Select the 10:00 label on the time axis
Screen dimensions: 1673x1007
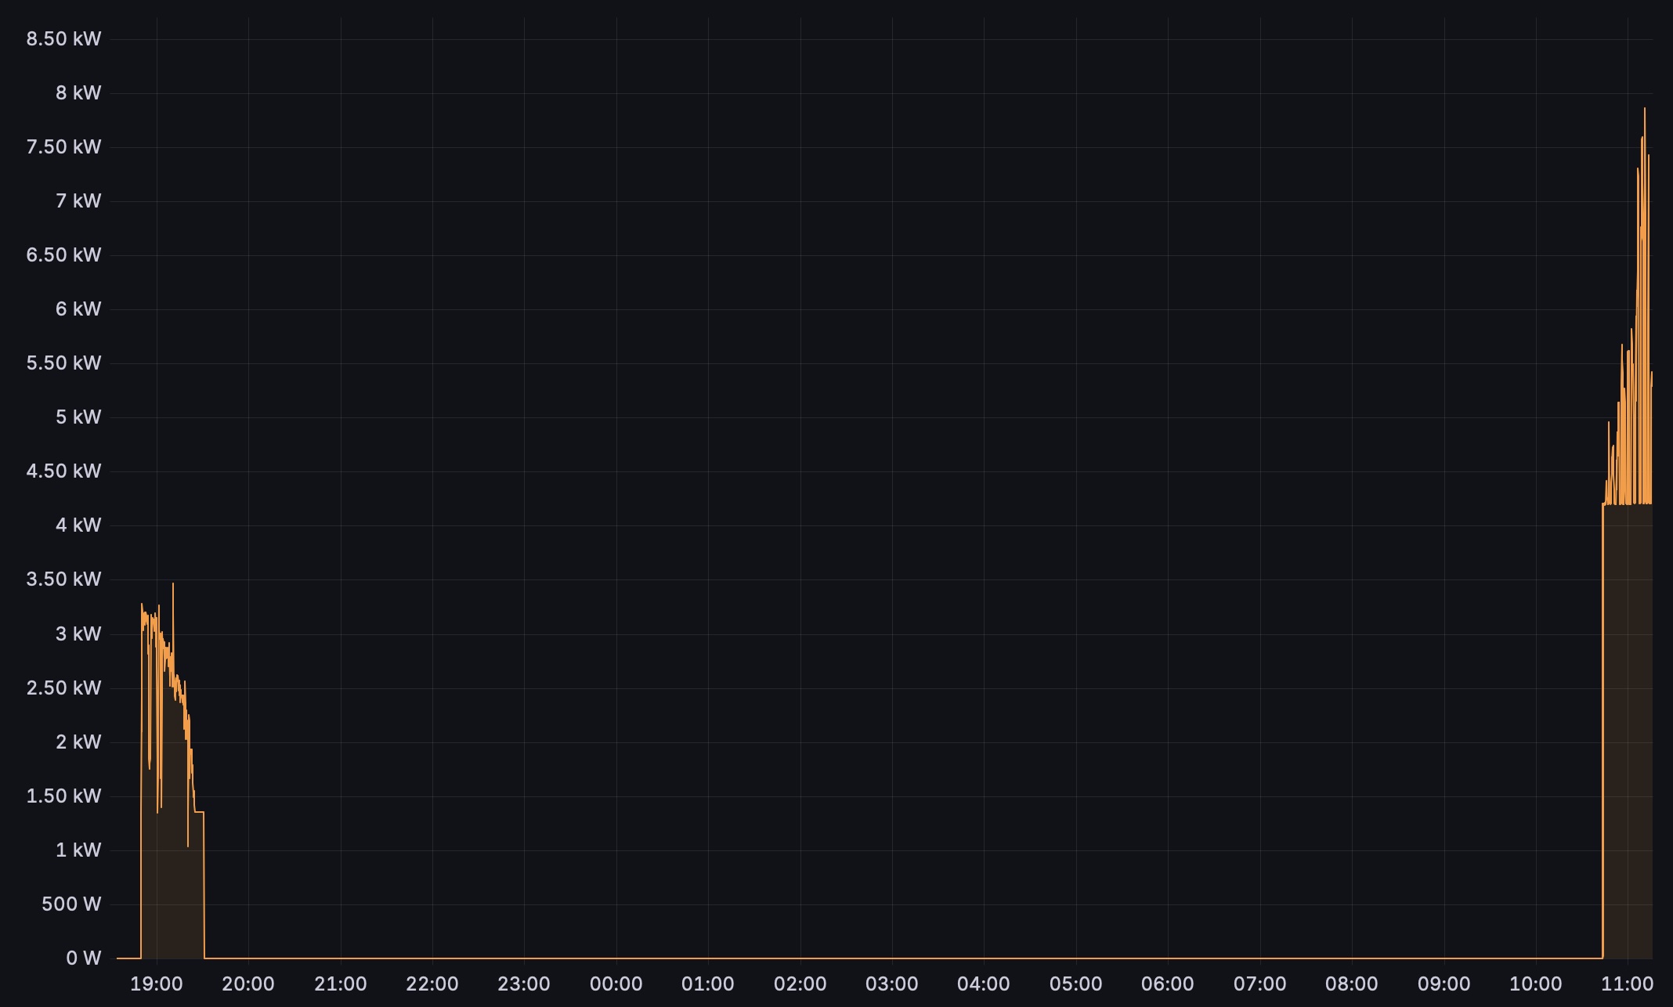[x=1535, y=984]
